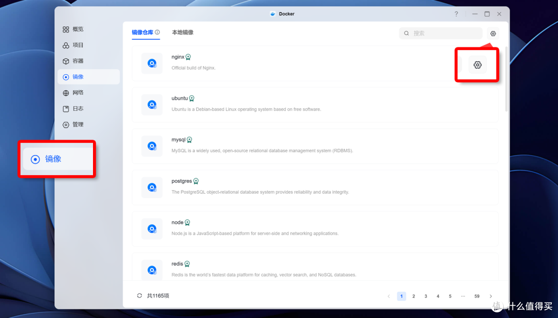Focus the 搜索 search field
This screenshot has height=318, width=558.
tap(441, 34)
